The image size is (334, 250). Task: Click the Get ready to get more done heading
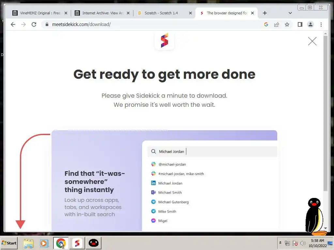pyautogui.click(x=164, y=75)
